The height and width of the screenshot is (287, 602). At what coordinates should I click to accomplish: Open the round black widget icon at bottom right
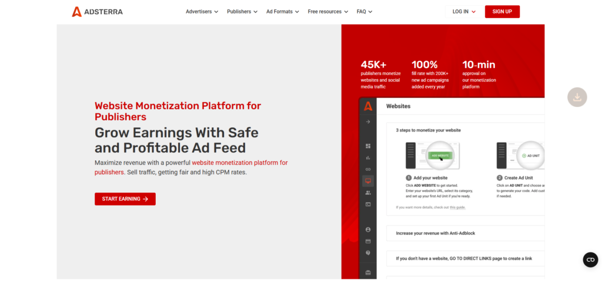click(x=590, y=260)
